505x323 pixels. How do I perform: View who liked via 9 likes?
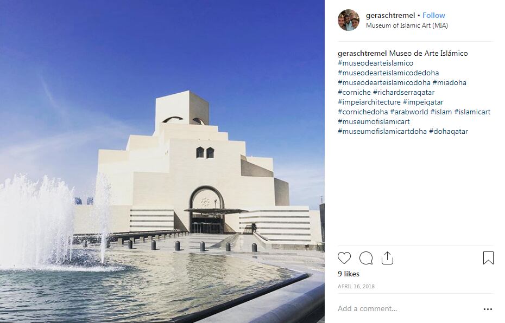pyautogui.click(x=349, y=274)
